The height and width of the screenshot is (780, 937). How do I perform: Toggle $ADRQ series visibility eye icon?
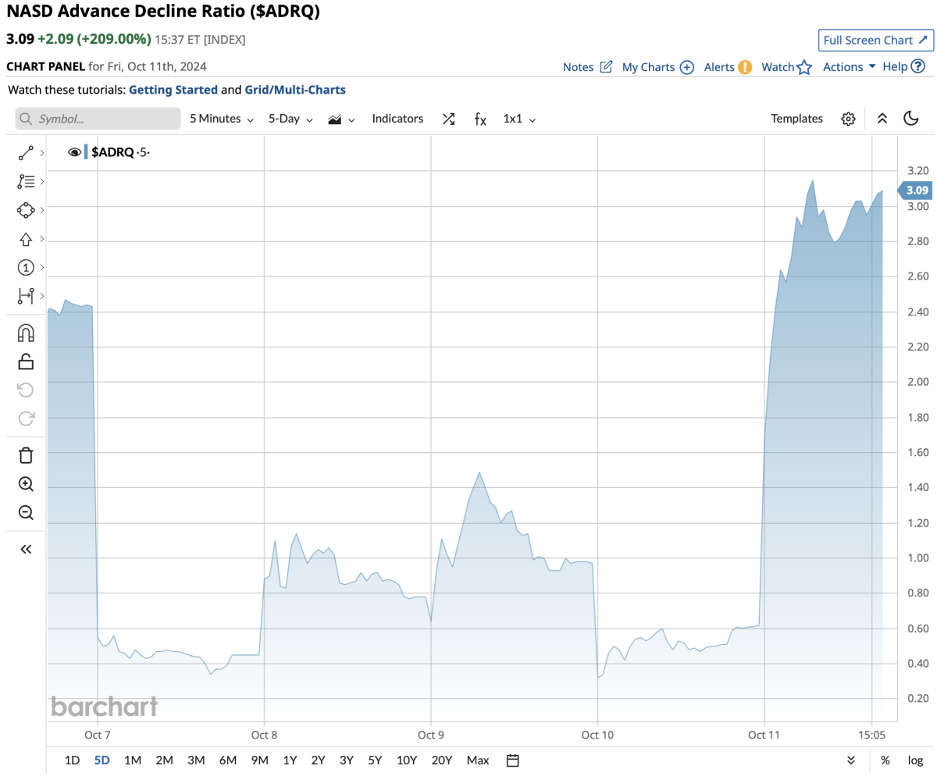click(75, 152)
